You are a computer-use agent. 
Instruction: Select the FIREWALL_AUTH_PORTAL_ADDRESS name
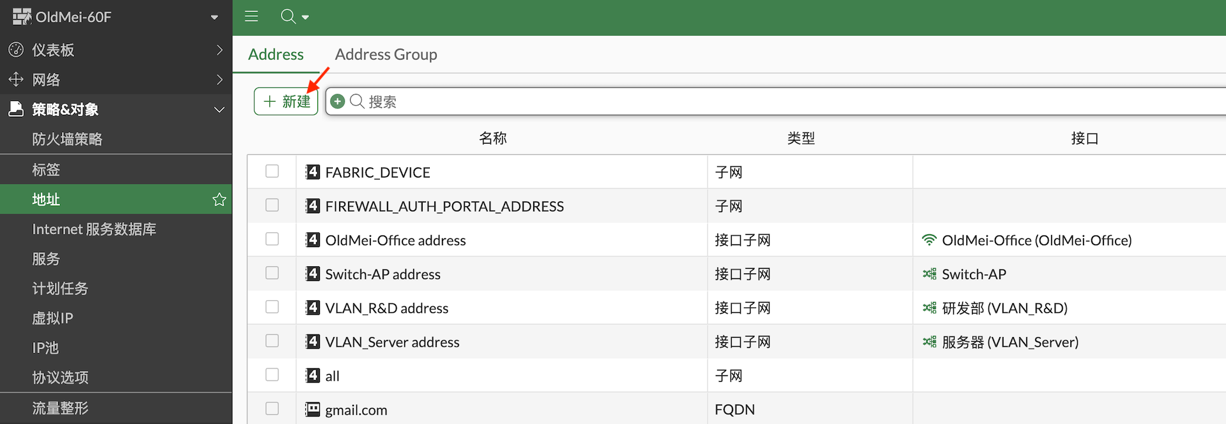[x=444, y=206]
